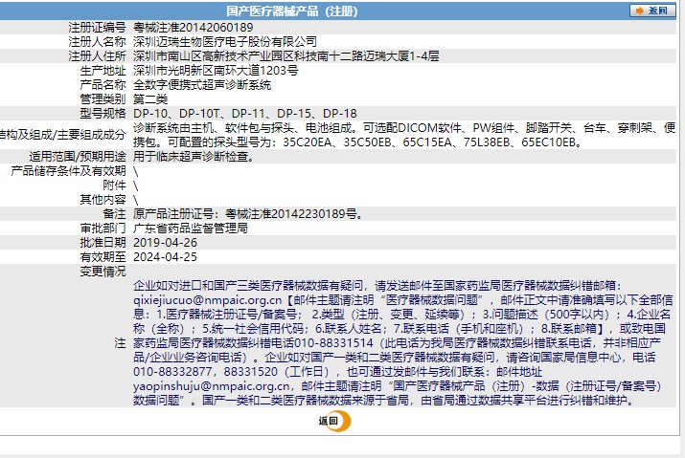Click the 批准日期 field label
Screen dimensions: 685x458
coord(103,243)
